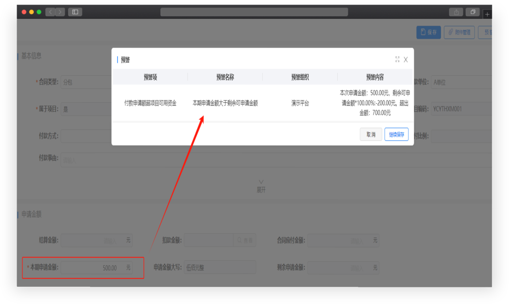509x304 pixels.
Task: Click the 继续保存 button
Action: pos(396,134)
